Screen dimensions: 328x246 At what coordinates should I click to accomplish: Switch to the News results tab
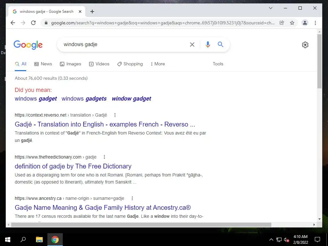click(43, 64)
